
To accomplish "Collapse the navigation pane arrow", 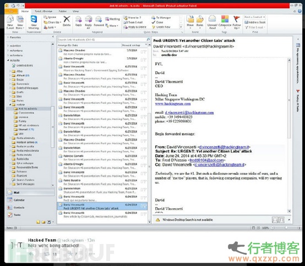I will click(x=53, y=36).
